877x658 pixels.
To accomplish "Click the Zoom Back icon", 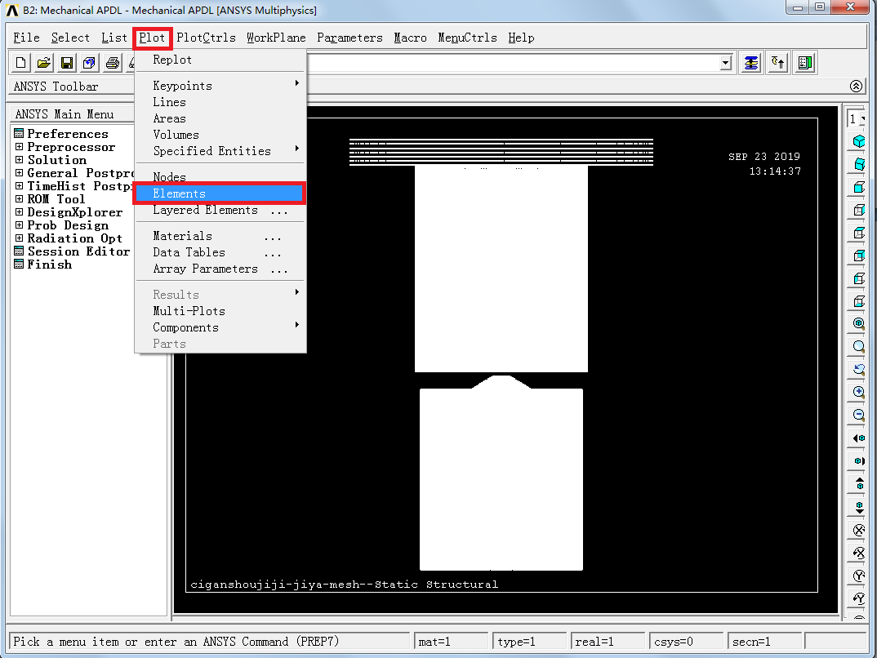I will 858,370.
